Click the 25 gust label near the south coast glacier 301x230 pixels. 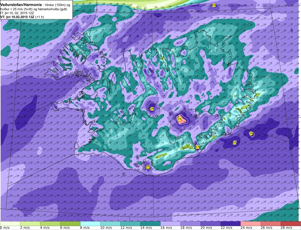[x=147, y=167]
